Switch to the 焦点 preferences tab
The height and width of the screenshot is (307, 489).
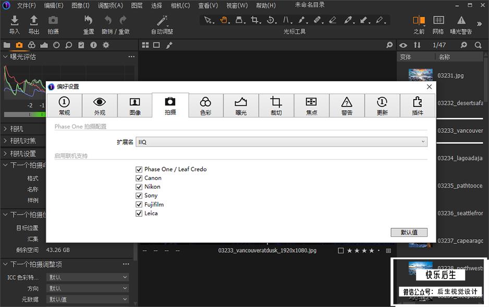tap(311, 106)
